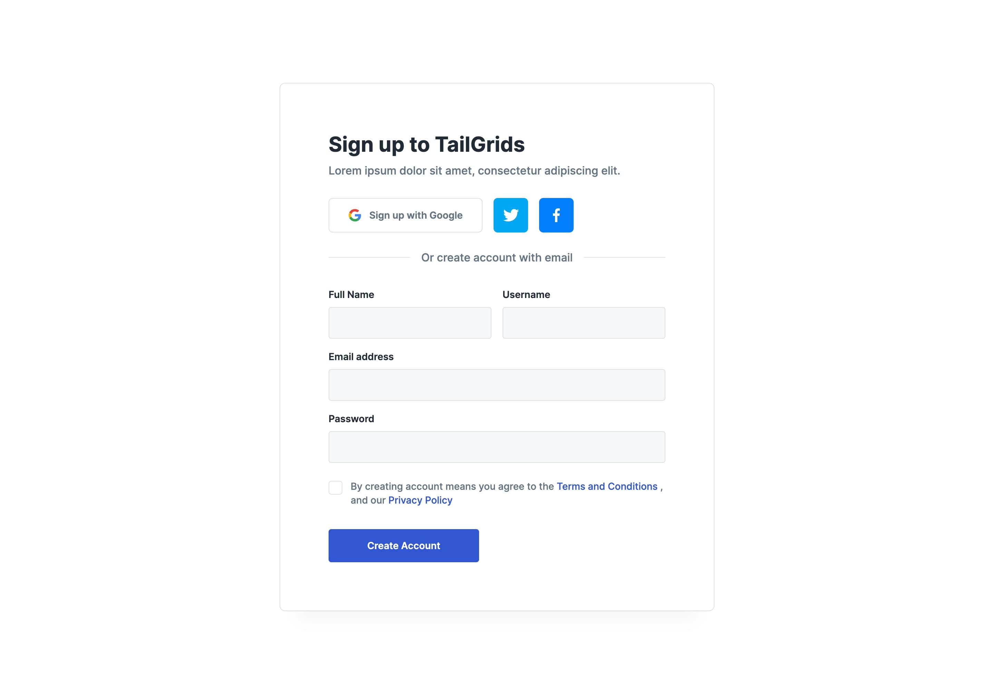
Task: Click the Password input field
Action: (497, 447)
